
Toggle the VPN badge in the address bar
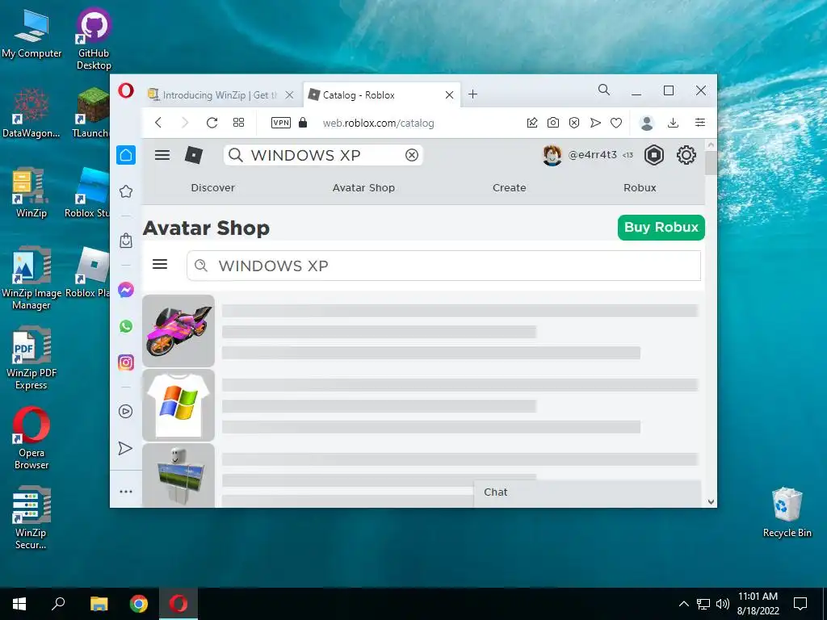(280, 123)
